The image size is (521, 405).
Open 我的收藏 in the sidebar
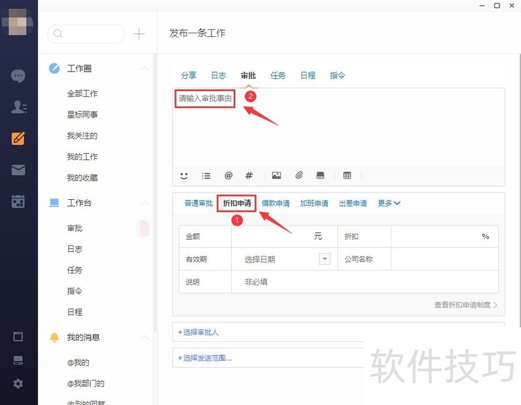click(82, 178)
